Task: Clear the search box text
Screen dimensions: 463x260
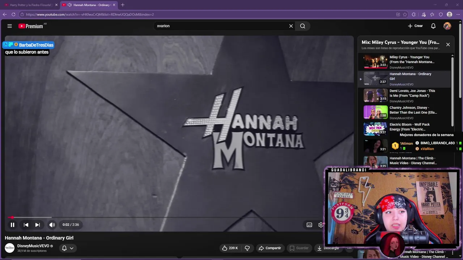Action: (x=291, y=26)
